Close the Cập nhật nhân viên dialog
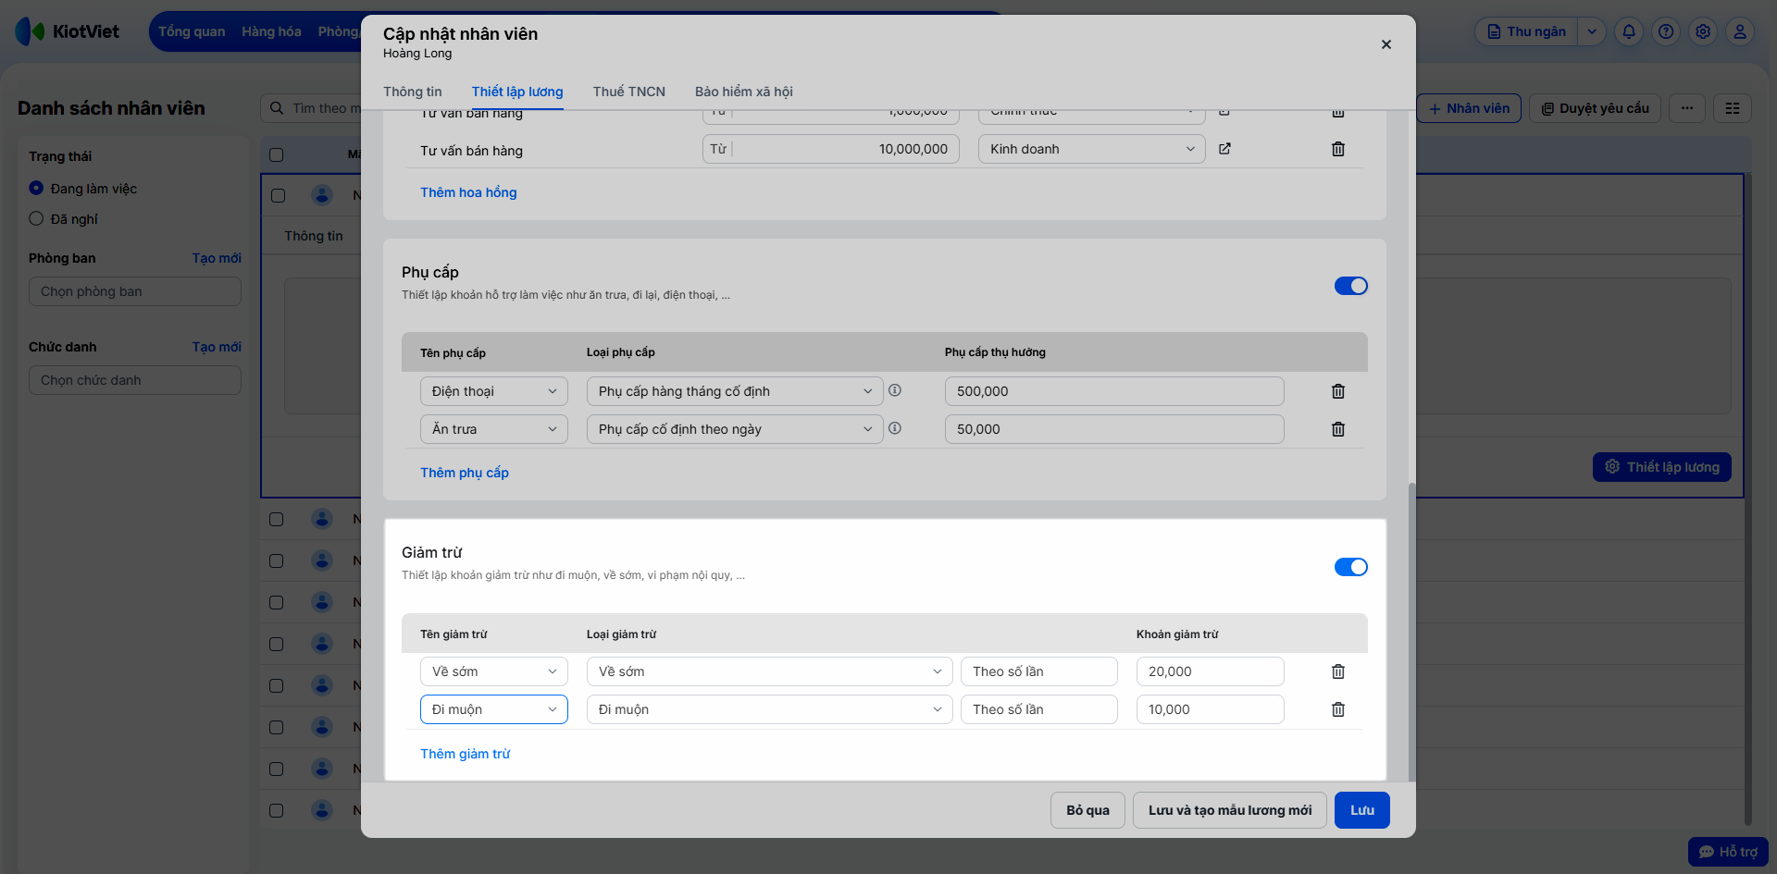1777x874 pixels. point(1386,44)
